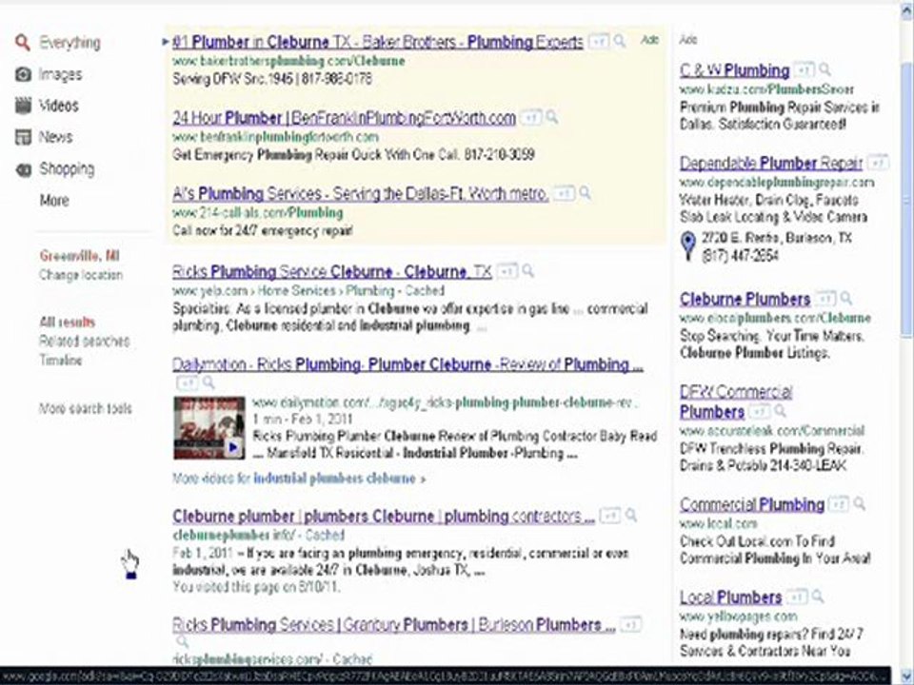Click +1 button beside Baker Brothers ad
The height and width of the screenshot is (685, 914).
tap(598, 41)
